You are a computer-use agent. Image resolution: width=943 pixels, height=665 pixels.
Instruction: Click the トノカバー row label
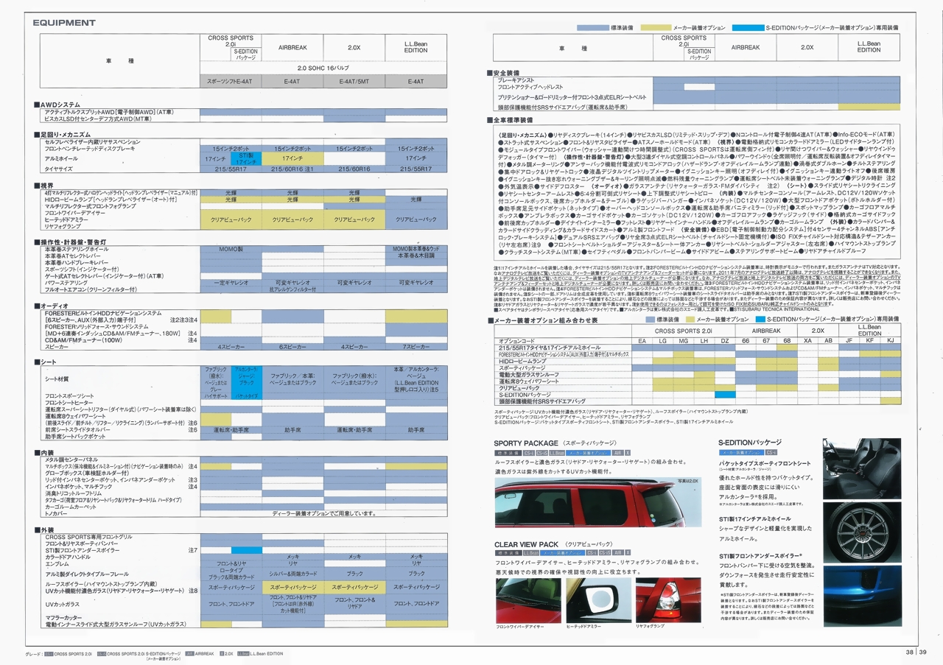[57, 513]
